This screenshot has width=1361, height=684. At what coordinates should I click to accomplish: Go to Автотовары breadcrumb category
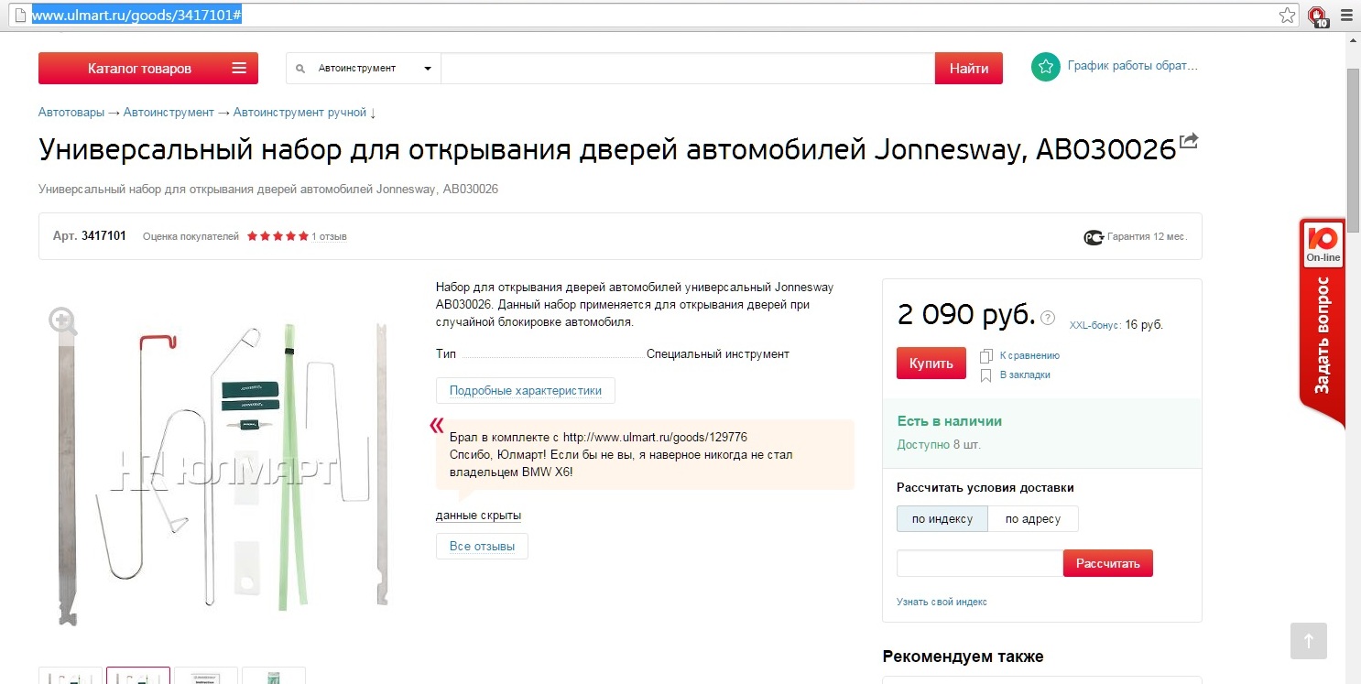coord(71,113)
